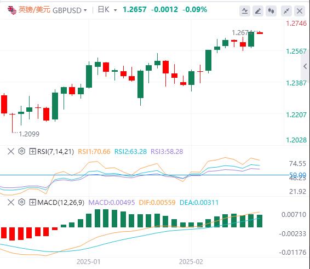Click the shrink chart arrows icon
The width and height of the screenshot is (310, 269).
pos(286,11)
